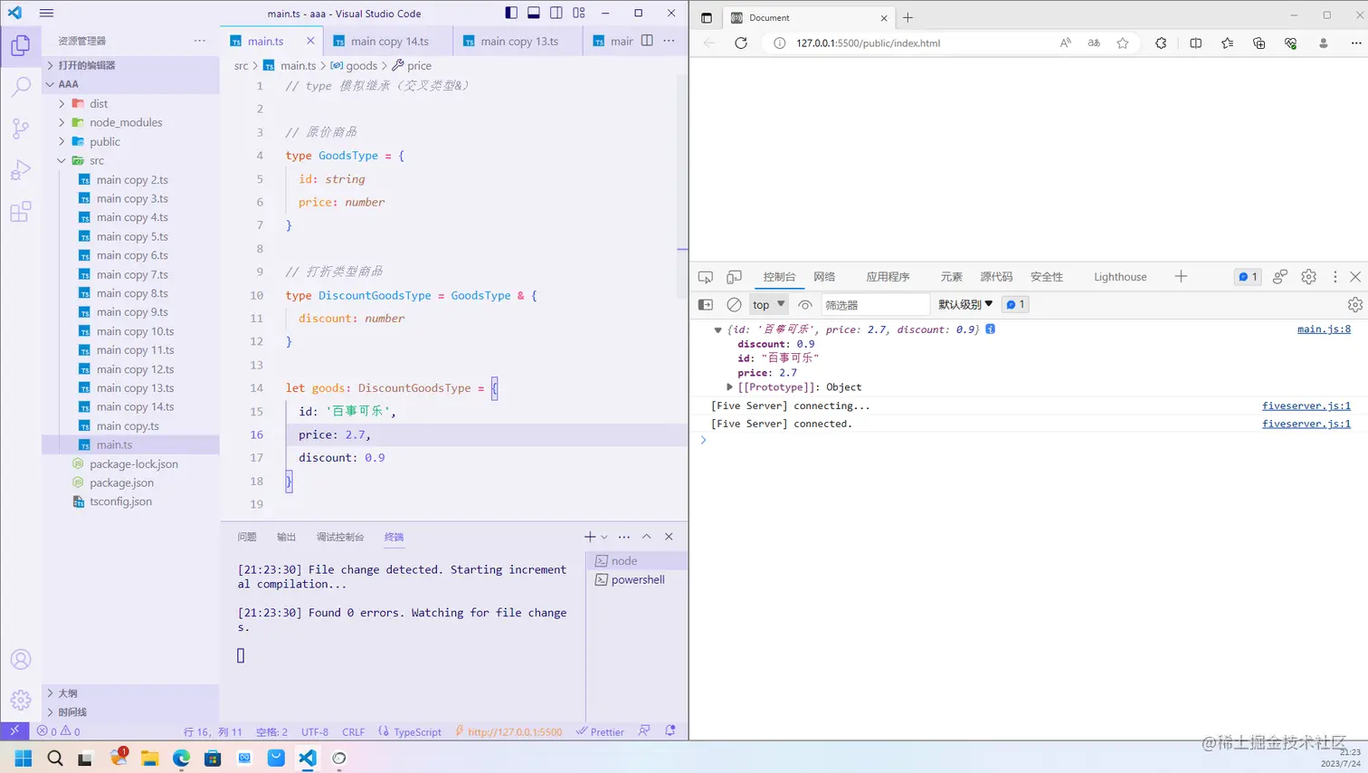Toggle the secondary side bar layout button
1368x773 pixels.
556,13
